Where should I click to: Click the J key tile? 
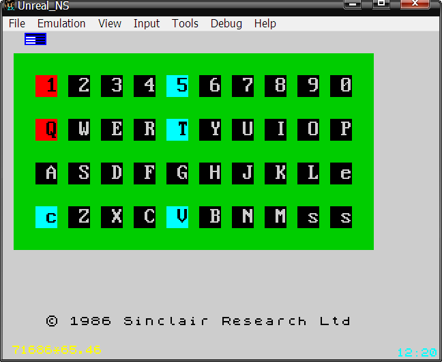[x=243, y=173]
